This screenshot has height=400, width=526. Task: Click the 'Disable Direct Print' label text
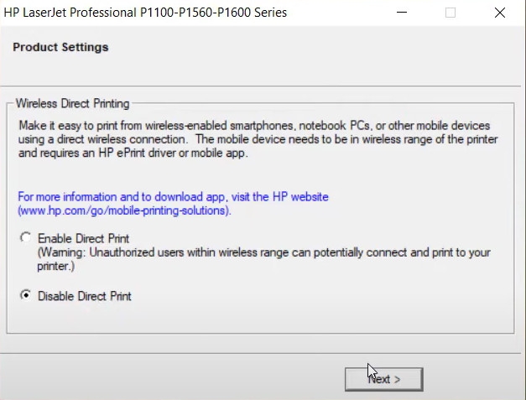(x=85, y=296)
